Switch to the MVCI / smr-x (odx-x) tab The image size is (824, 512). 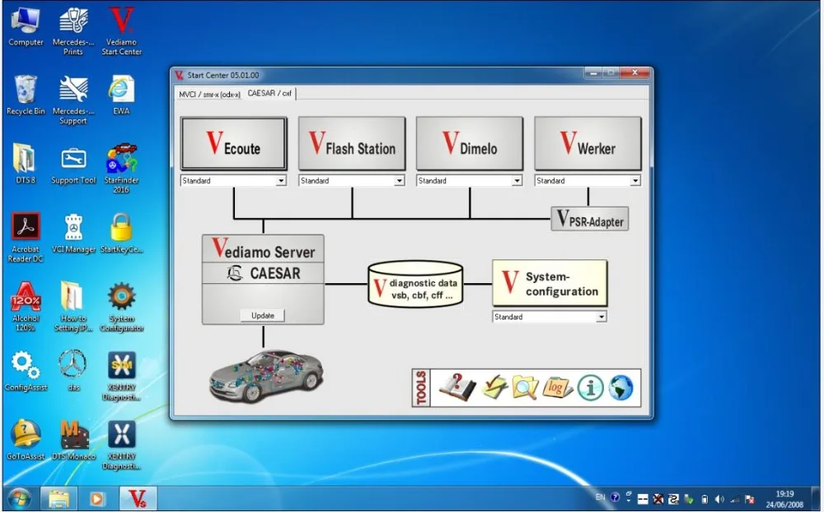(209, 94)
